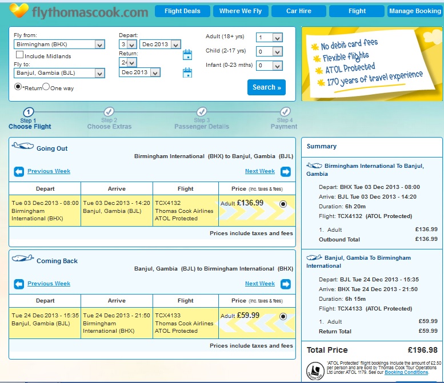This screenshot has width=444, height=383.
Task: Select the TCX4133 return flight radio button
Action: 283,316
